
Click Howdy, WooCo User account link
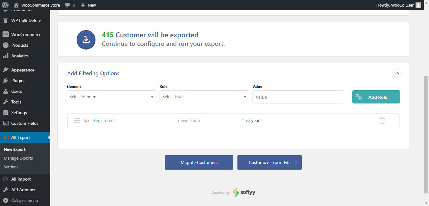coord(399,5)
